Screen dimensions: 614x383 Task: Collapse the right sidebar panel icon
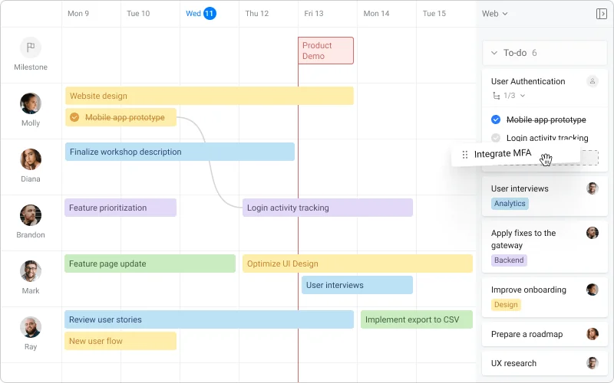(x=601, y=14)
